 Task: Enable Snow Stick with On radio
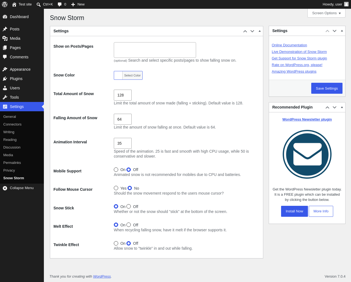tap(116, 206)
